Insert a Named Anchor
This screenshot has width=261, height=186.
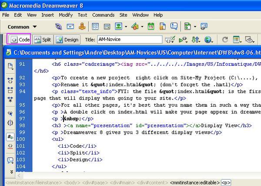coord(82,26)
